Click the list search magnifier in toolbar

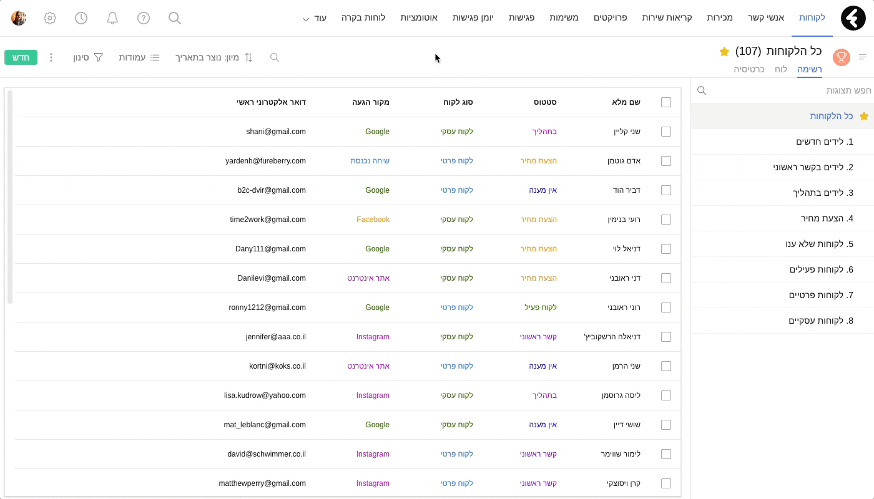[275, 57]
